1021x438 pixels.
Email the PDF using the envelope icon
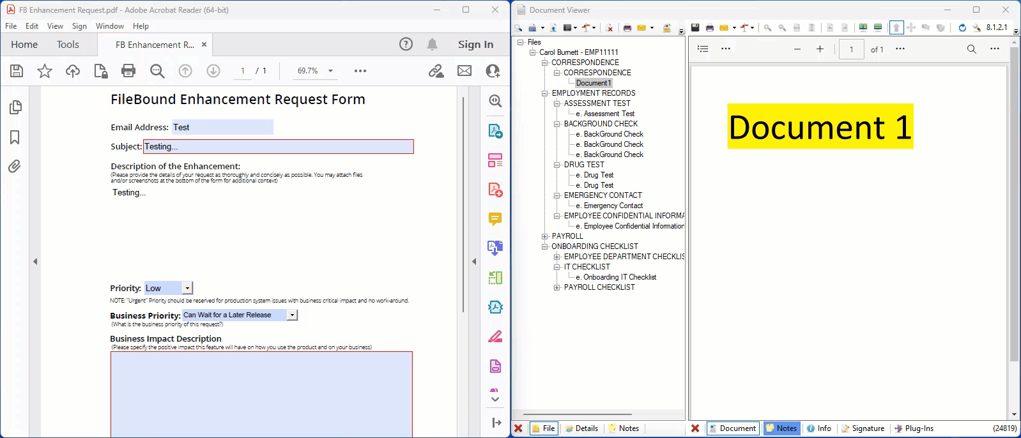point(464,71)
